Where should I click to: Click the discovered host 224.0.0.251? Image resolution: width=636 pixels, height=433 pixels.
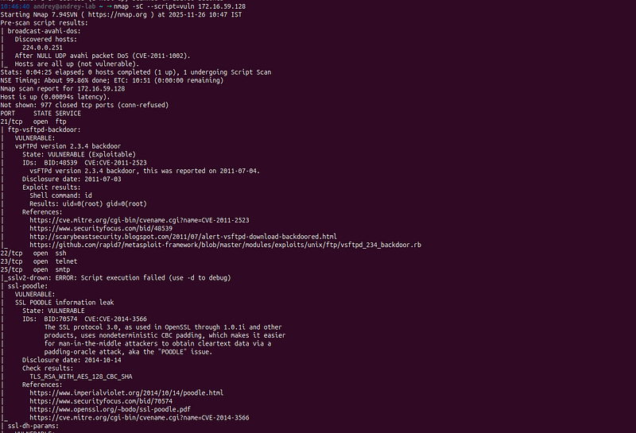42,48
